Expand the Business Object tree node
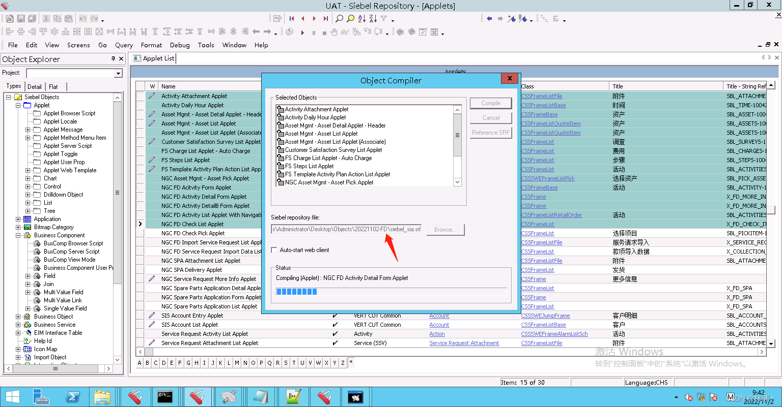The width and height of the screenshot is (782, 407). point(18,317)
